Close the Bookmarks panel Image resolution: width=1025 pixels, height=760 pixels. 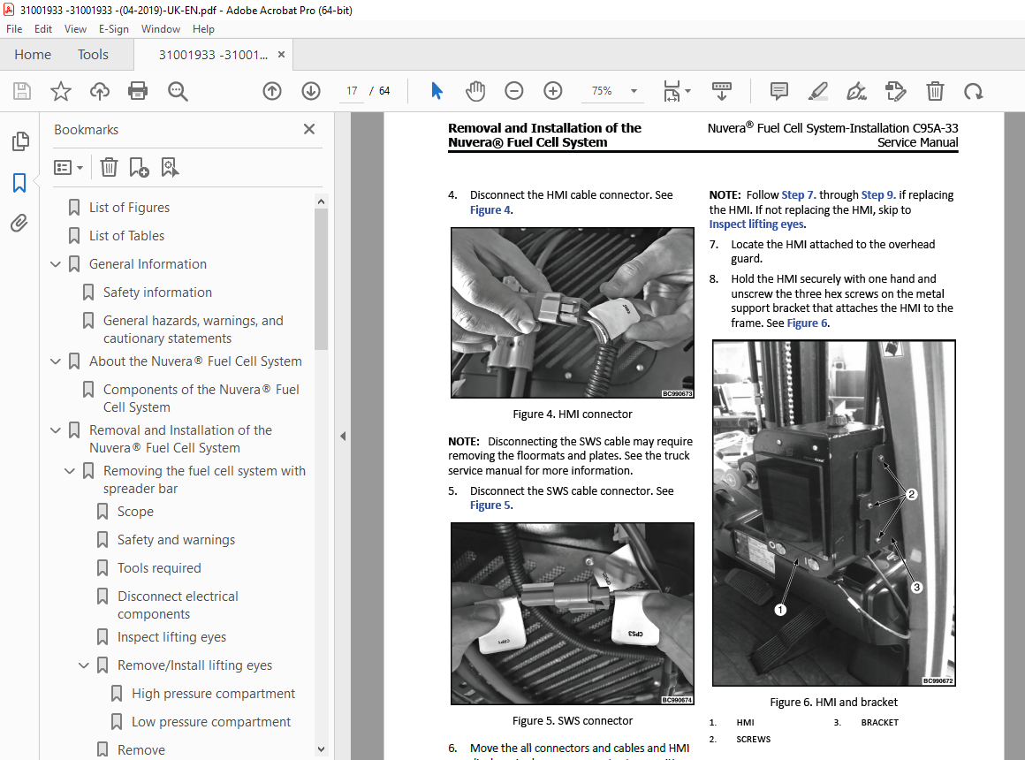[x=309, y=129]
